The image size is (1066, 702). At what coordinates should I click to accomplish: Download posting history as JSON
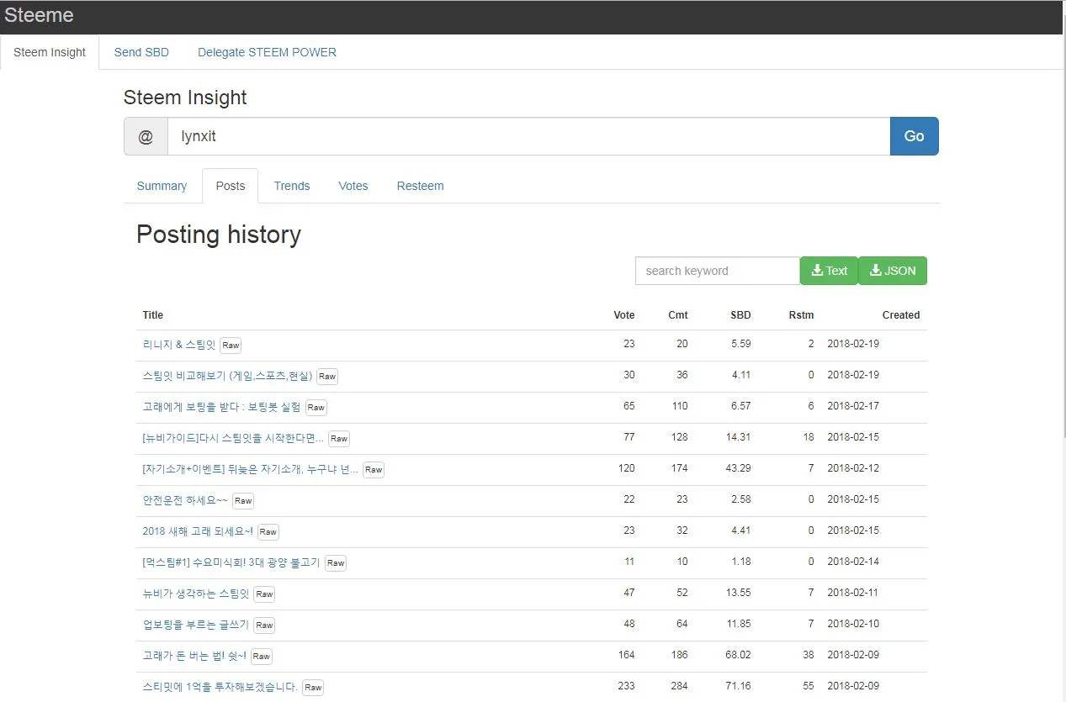[893, 271]
